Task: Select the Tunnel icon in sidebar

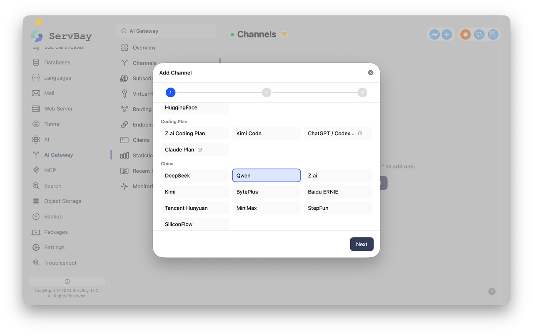Action: 36,124
